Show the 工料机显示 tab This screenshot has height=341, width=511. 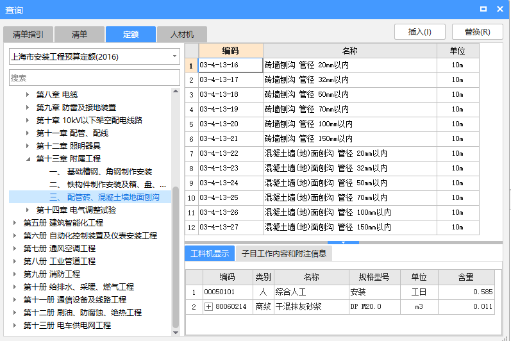pos(210,253)
